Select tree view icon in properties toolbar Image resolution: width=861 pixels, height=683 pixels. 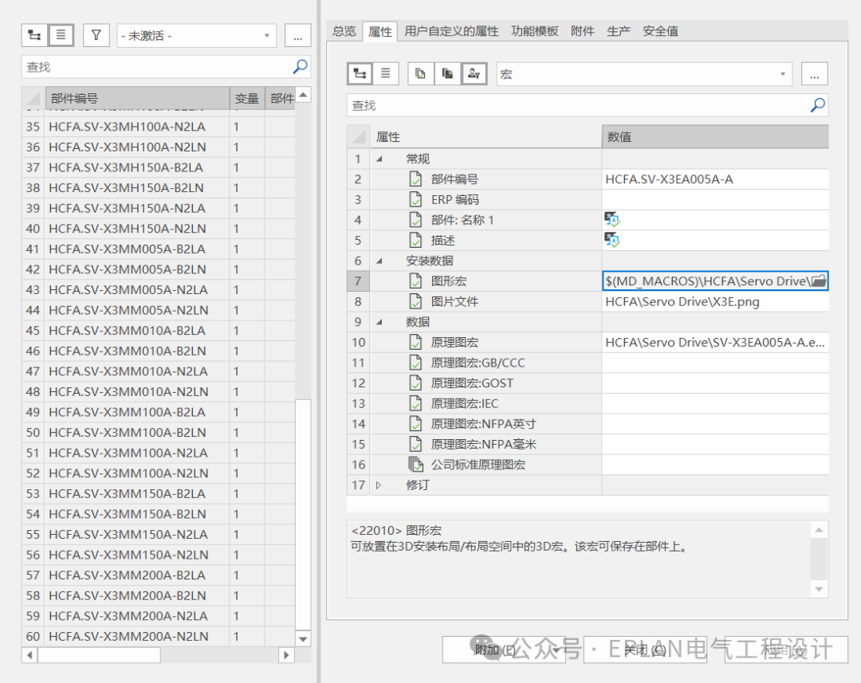[x=360, y=73]
